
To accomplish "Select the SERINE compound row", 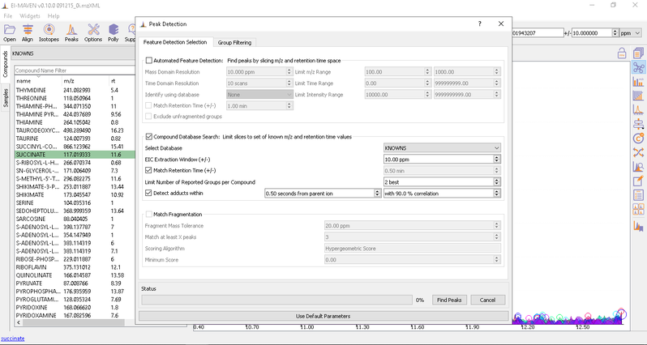I will [x=75, y=202].
